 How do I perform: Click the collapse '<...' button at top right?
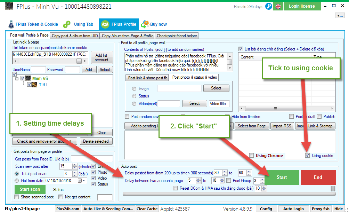pos(340,16)
